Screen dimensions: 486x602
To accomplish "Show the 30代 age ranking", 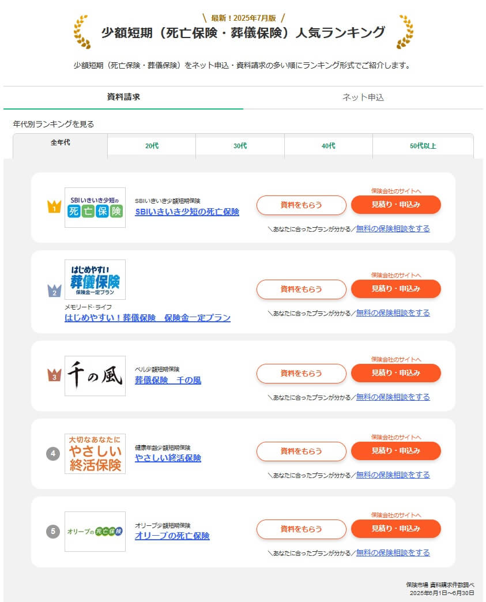I will [x=240, y=146].
